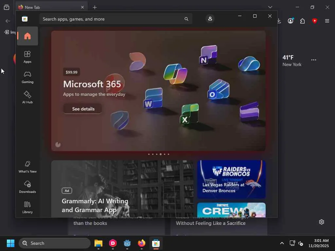335x251 pixels.
Task: Open File Explorer from the taskbar
Action: (98, 243)
